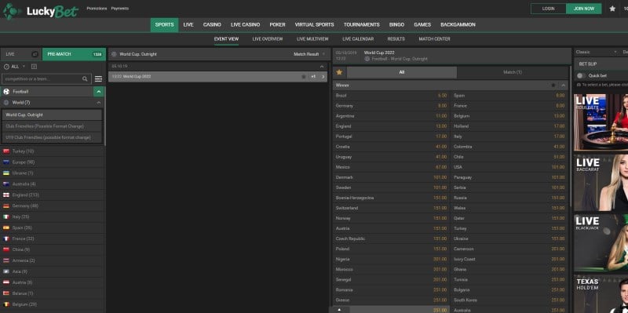Image resolution: width=628 pixels, height=313 pixels.
Task: Toggle the Quick bet switch
Action: [580, 75]
